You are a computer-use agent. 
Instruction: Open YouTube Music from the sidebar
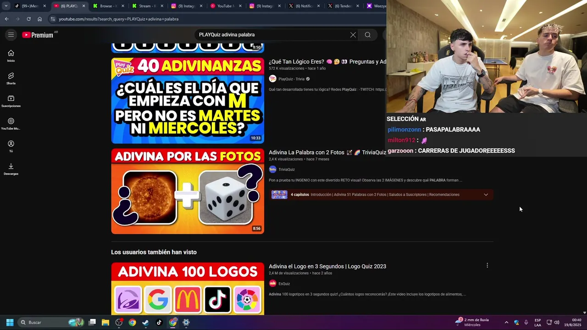tap(11, 124)
